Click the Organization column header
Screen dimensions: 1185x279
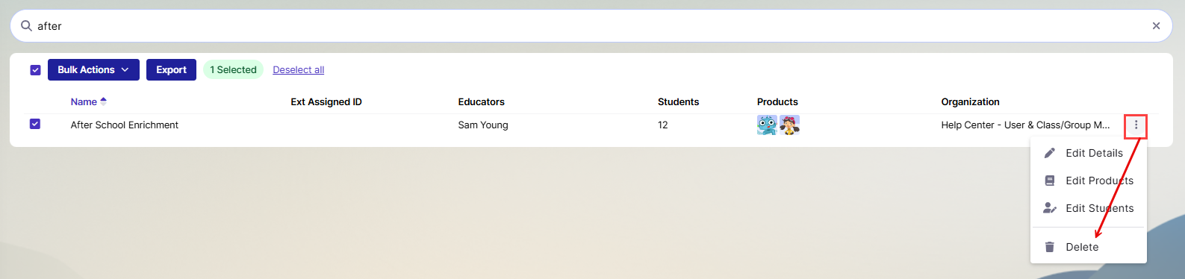970,101
